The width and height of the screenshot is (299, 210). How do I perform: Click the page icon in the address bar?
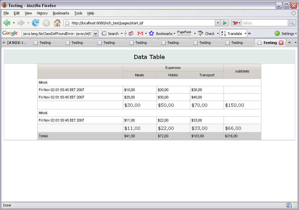tap(67, 23)
